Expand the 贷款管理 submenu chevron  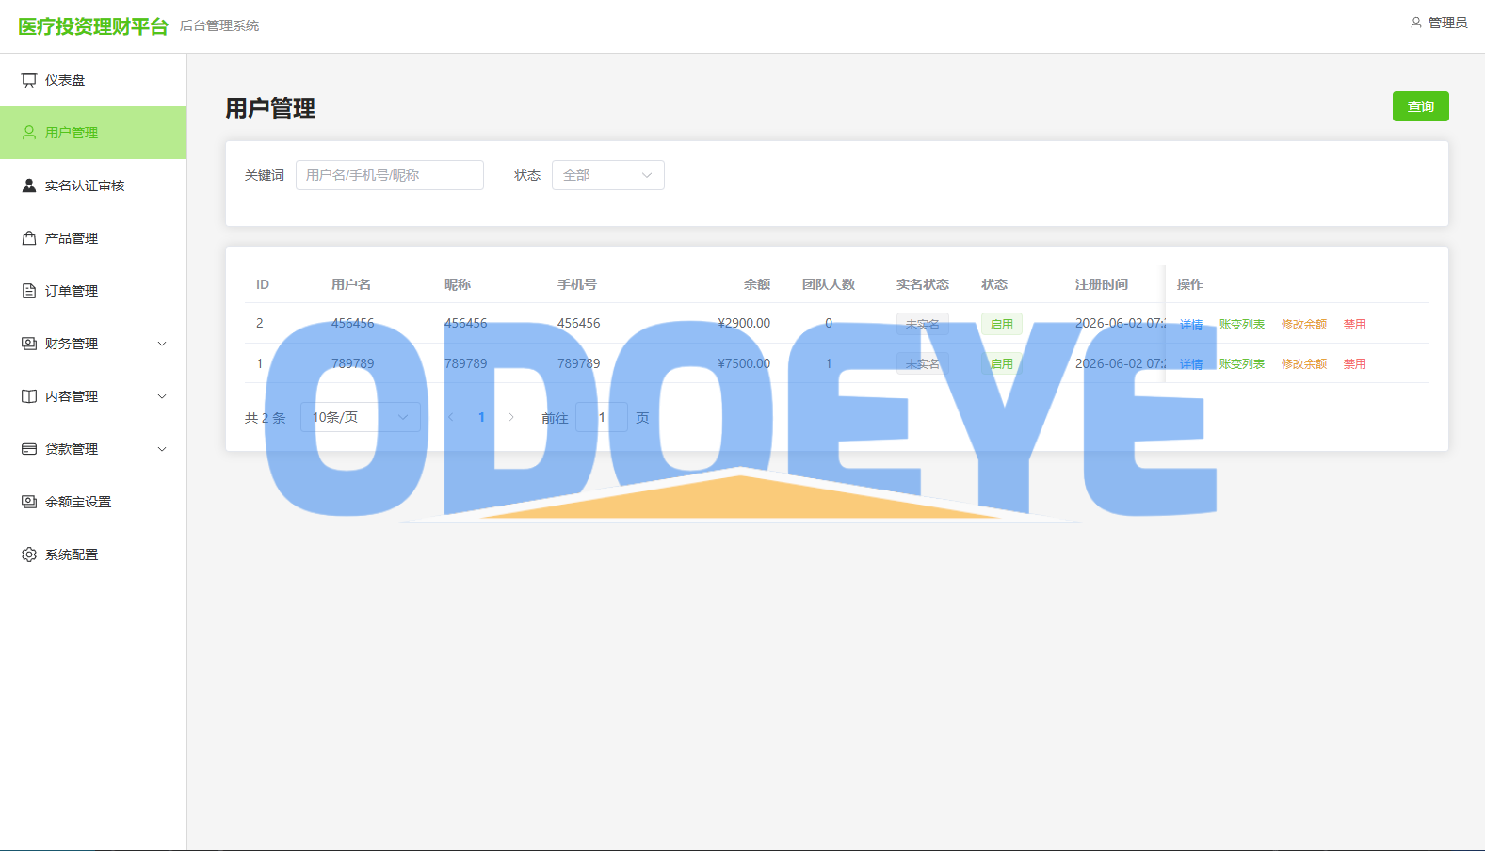point(162,449)
